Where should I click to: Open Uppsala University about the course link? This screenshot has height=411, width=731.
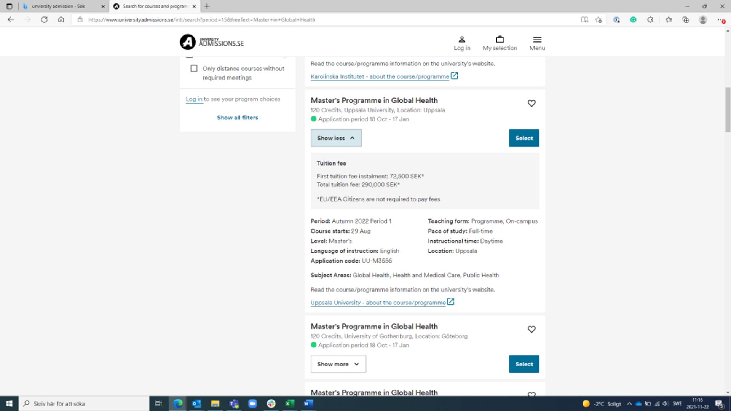coord(378,303)
